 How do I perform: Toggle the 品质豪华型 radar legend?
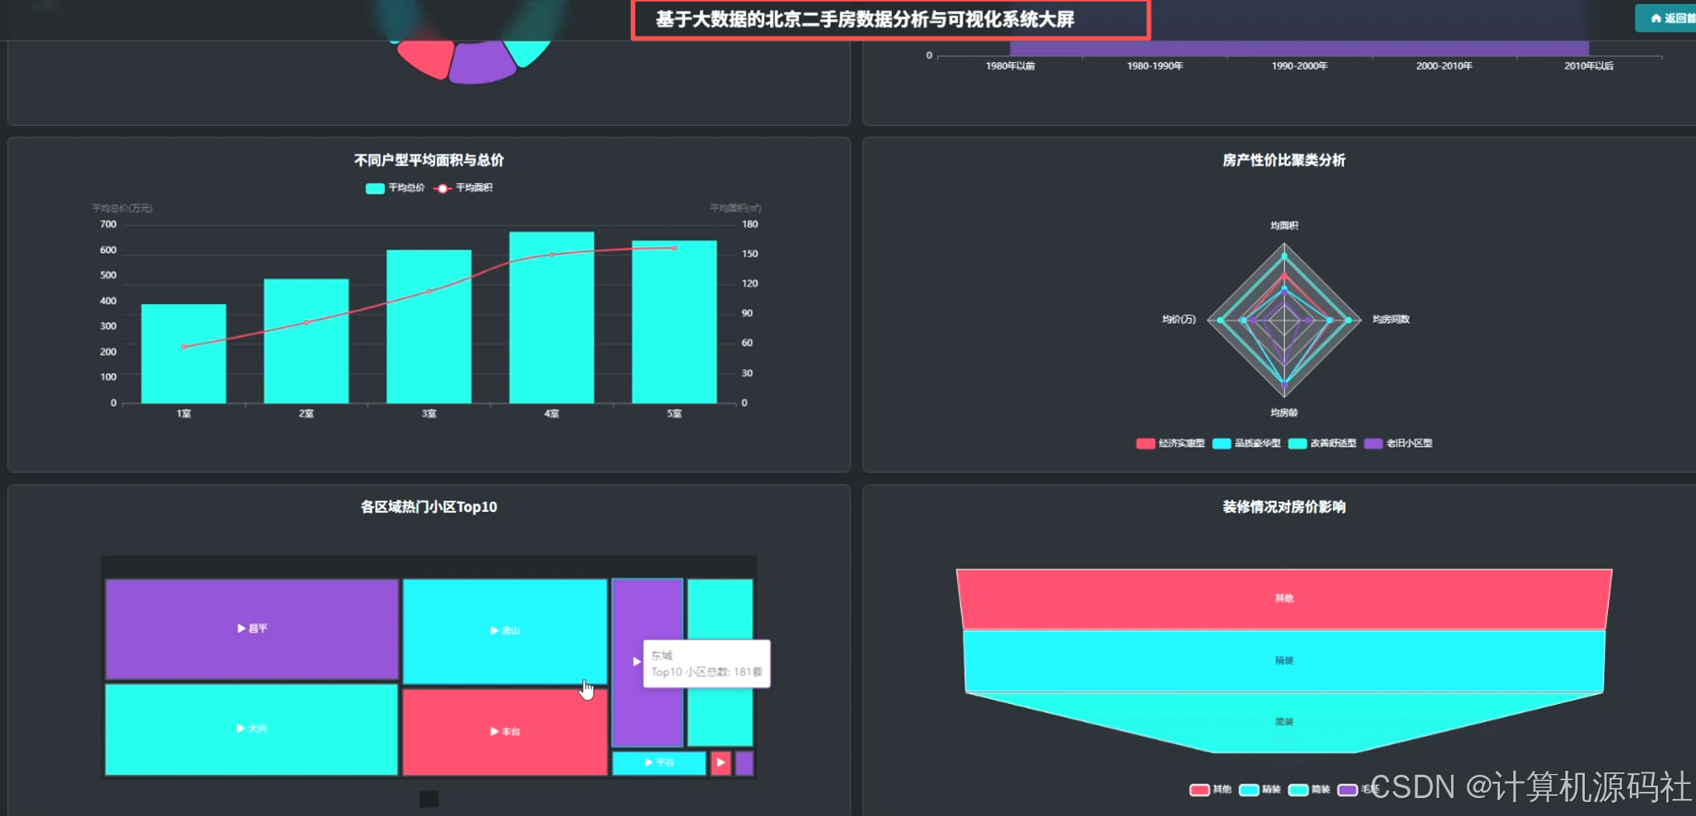point(1247,443)
